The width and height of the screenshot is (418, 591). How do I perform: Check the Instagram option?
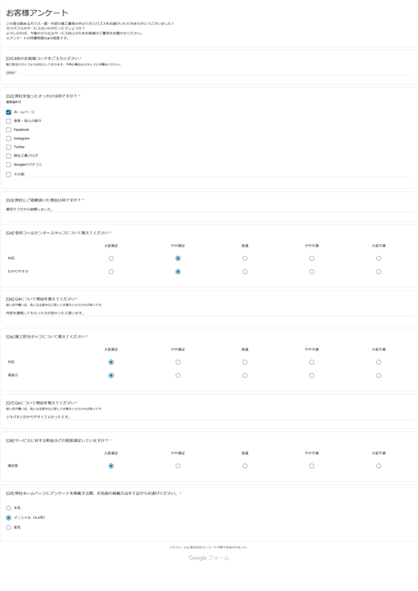[8, 139]
